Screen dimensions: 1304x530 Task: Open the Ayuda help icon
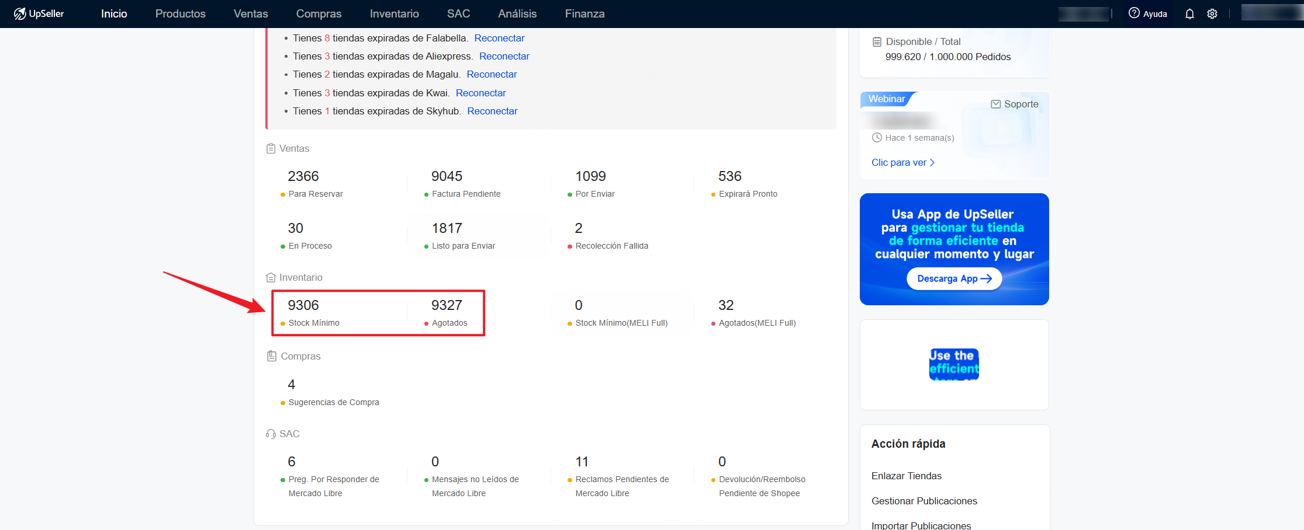tap(1134, 13)
